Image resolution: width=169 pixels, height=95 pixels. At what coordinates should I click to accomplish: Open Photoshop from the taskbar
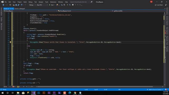pyautogui.click(x=39, y=93)
